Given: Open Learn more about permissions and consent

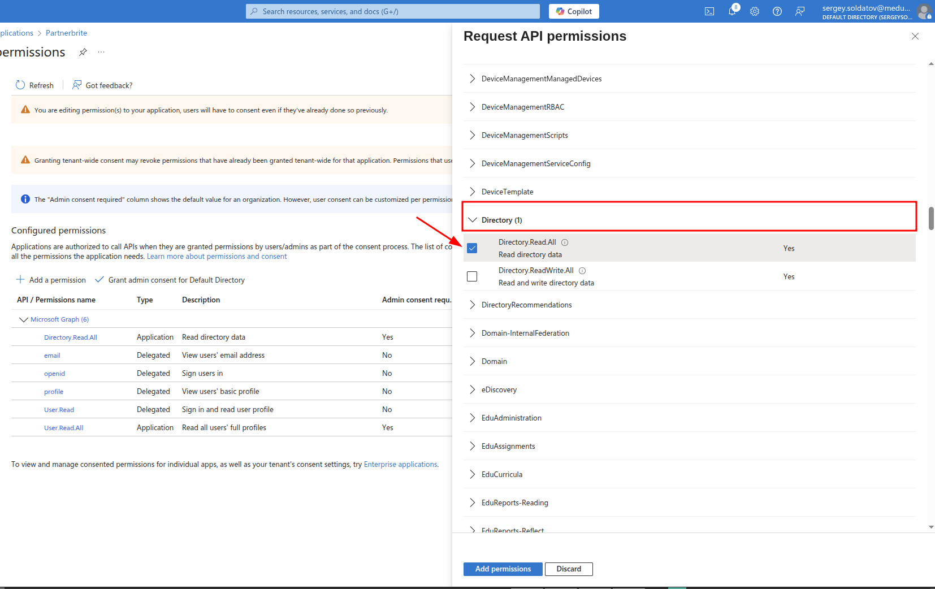Looking at the screenshot, I should [x=217, y=257].
